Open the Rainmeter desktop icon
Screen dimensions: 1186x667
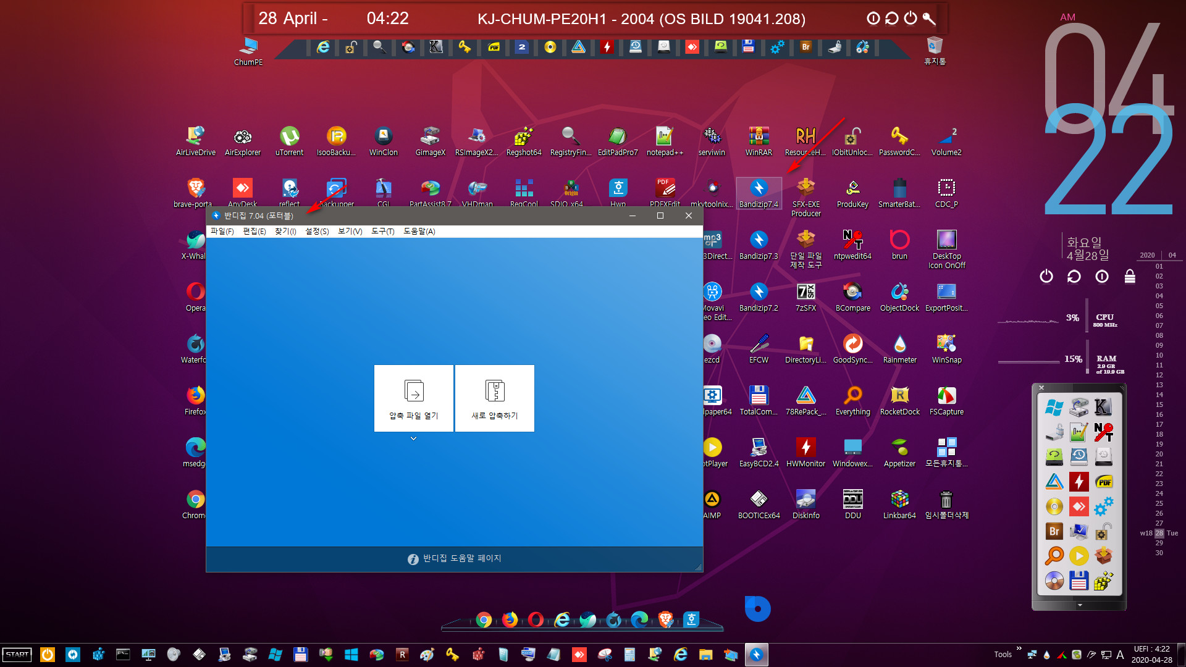(x=899, y=348)
